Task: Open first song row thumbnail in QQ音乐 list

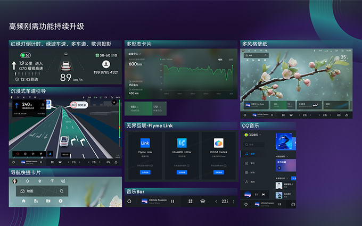Action: coord(279,186)
